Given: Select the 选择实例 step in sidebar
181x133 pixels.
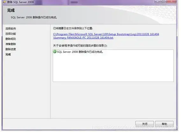Looking at the screenshot, I should tap(11, 29).
